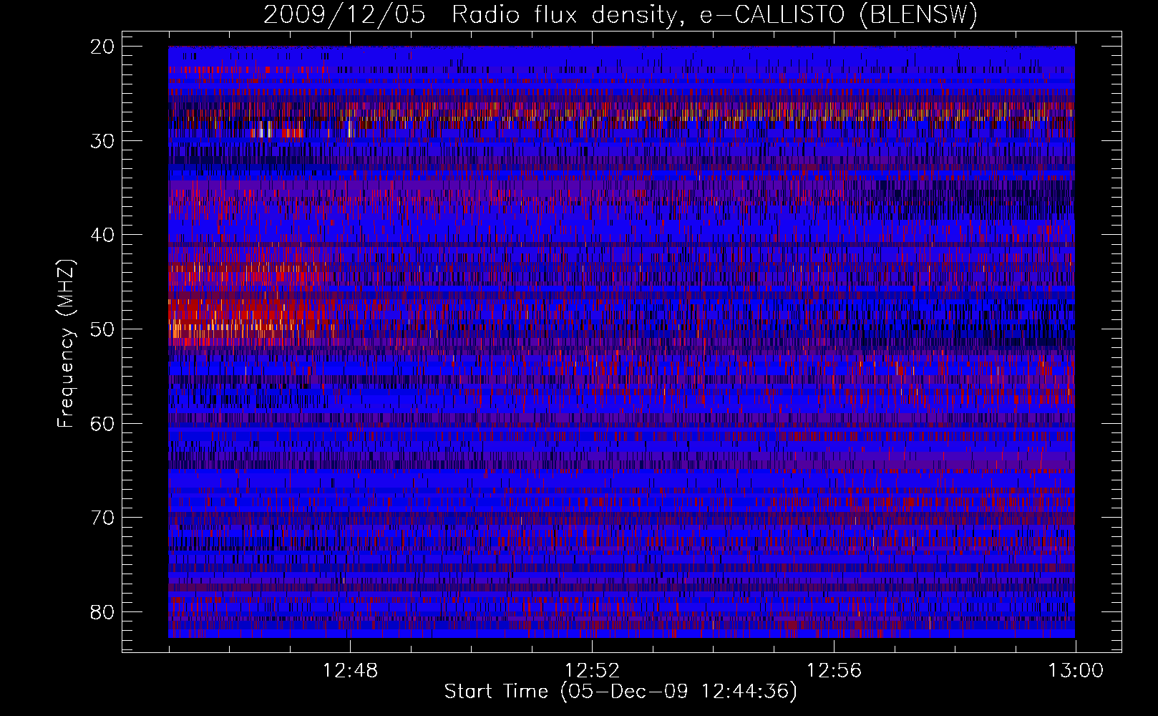Click the 50 frequency tick label

coord(102,329)
